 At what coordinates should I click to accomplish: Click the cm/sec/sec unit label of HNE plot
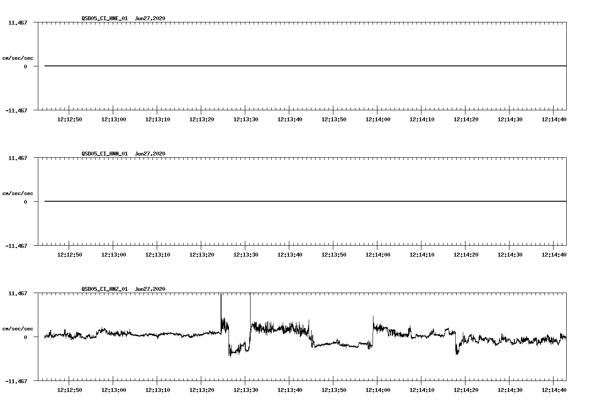18,58
